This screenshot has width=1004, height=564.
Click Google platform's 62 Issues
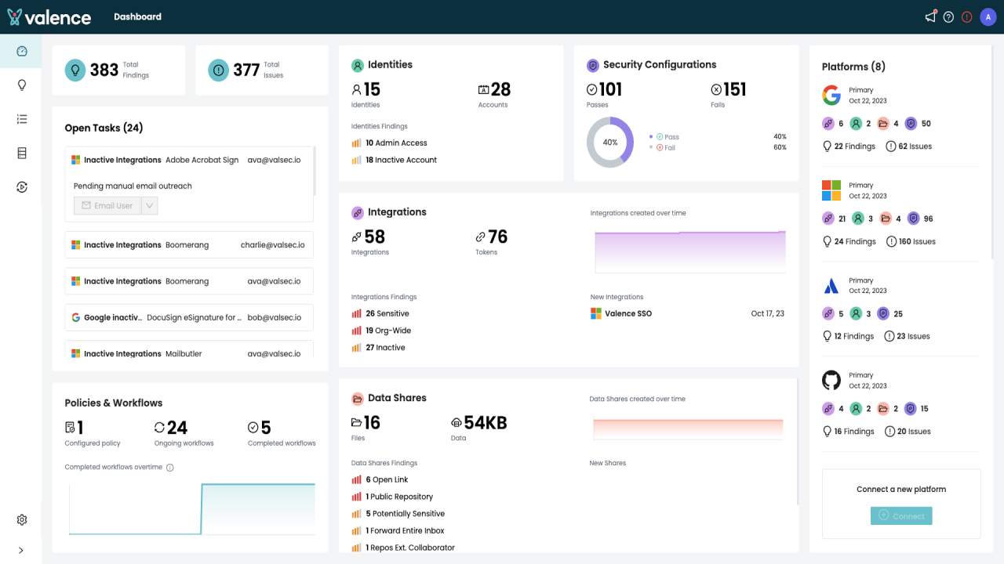909,146
